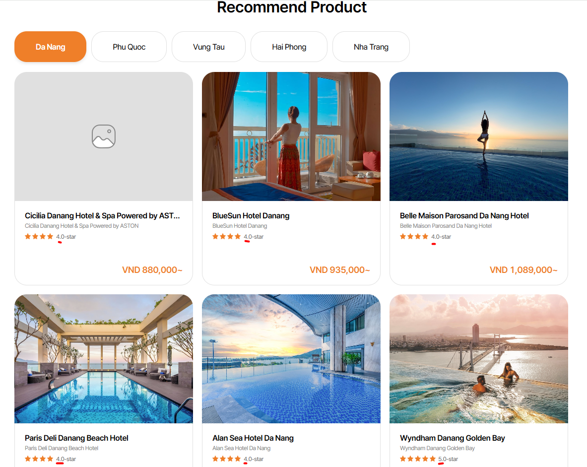Open Belle Maison Parosand Da Nang Hotel title
The image size is (587, 467).
point(464,216)
